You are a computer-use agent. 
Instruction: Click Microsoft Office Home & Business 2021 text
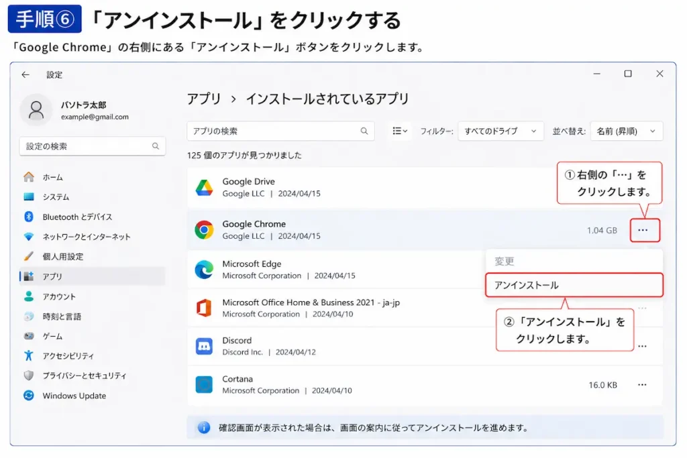299,302
